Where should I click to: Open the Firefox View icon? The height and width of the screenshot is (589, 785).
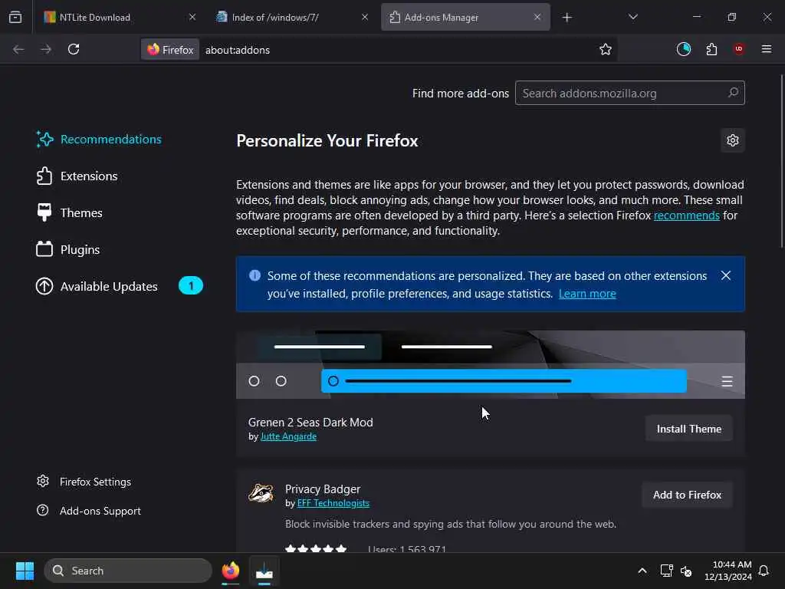coord(15,17)
